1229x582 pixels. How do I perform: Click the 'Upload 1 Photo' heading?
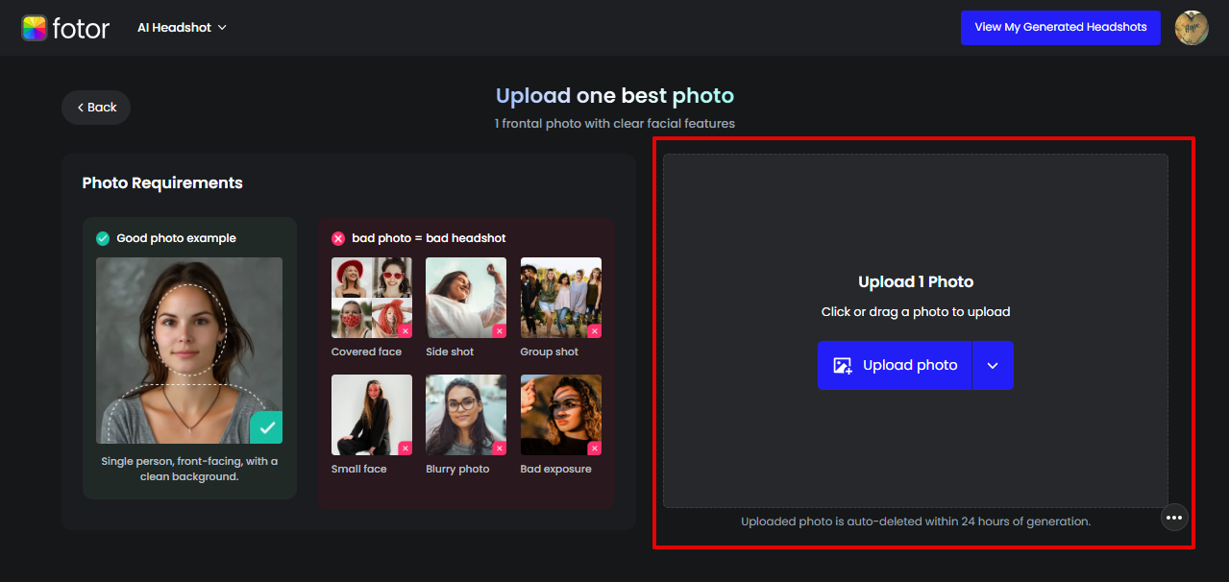[916, 281]
